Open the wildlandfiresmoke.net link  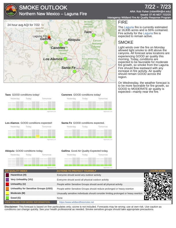76,202
